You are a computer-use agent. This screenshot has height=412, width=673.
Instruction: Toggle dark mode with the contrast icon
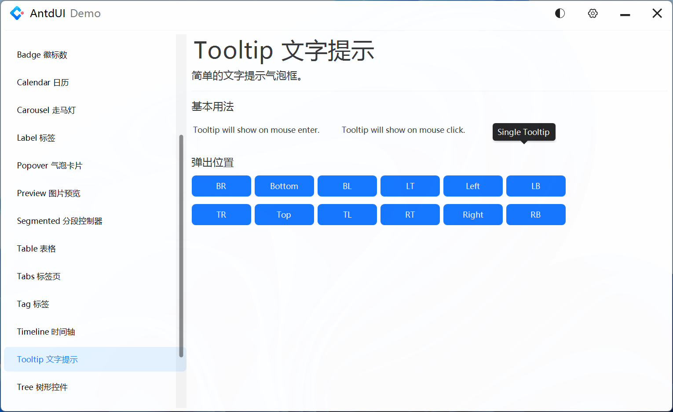click(x=560, y=13)
